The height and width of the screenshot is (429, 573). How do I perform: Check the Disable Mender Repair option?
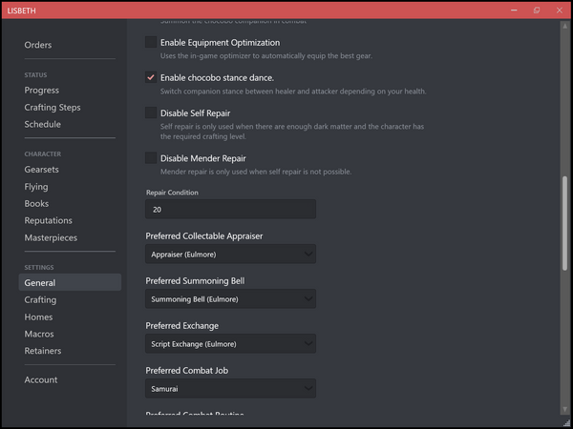pyautogui.click(x=151, y=157)
